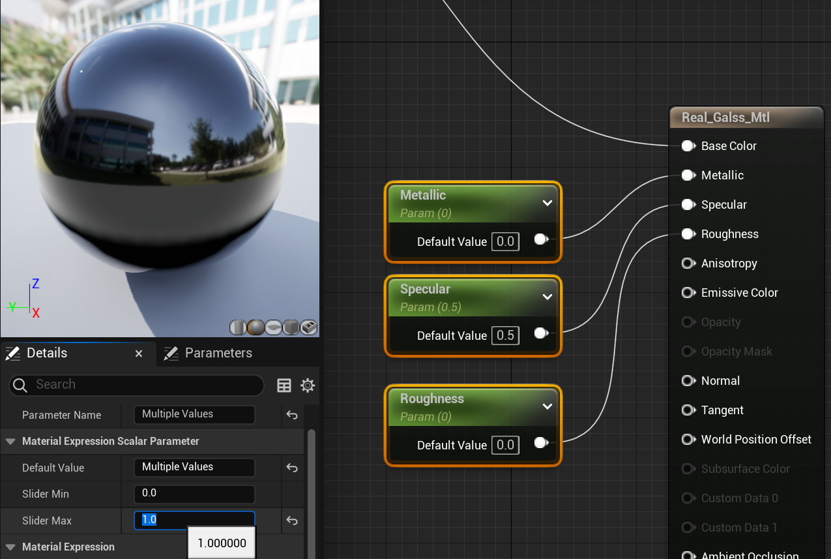Toggle property matrix table view icon
Image resolution: width=831 pixels, height=559 pixels.
click(284, 385)
